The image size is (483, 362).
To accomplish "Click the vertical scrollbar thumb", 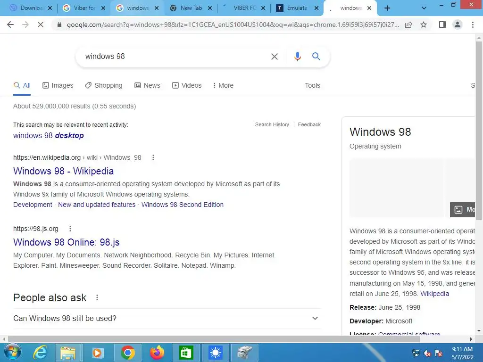I will 479,131.
